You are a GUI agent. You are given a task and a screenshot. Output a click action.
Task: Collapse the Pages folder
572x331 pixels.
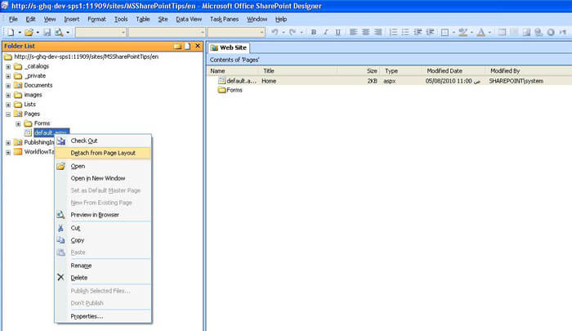click(8, 114)
